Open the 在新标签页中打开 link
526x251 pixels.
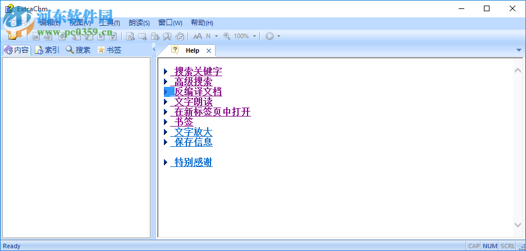pos(211,112)
